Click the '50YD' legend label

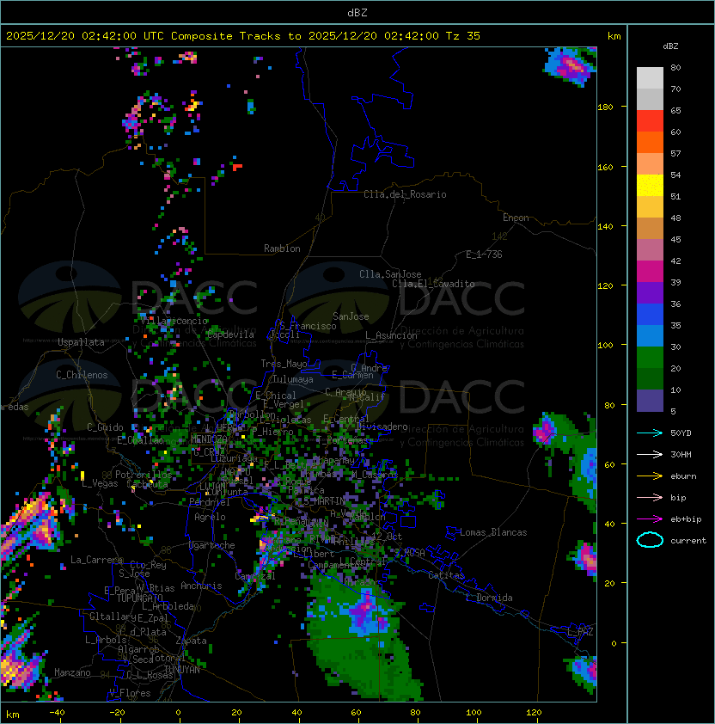click(x=681, y=433)
